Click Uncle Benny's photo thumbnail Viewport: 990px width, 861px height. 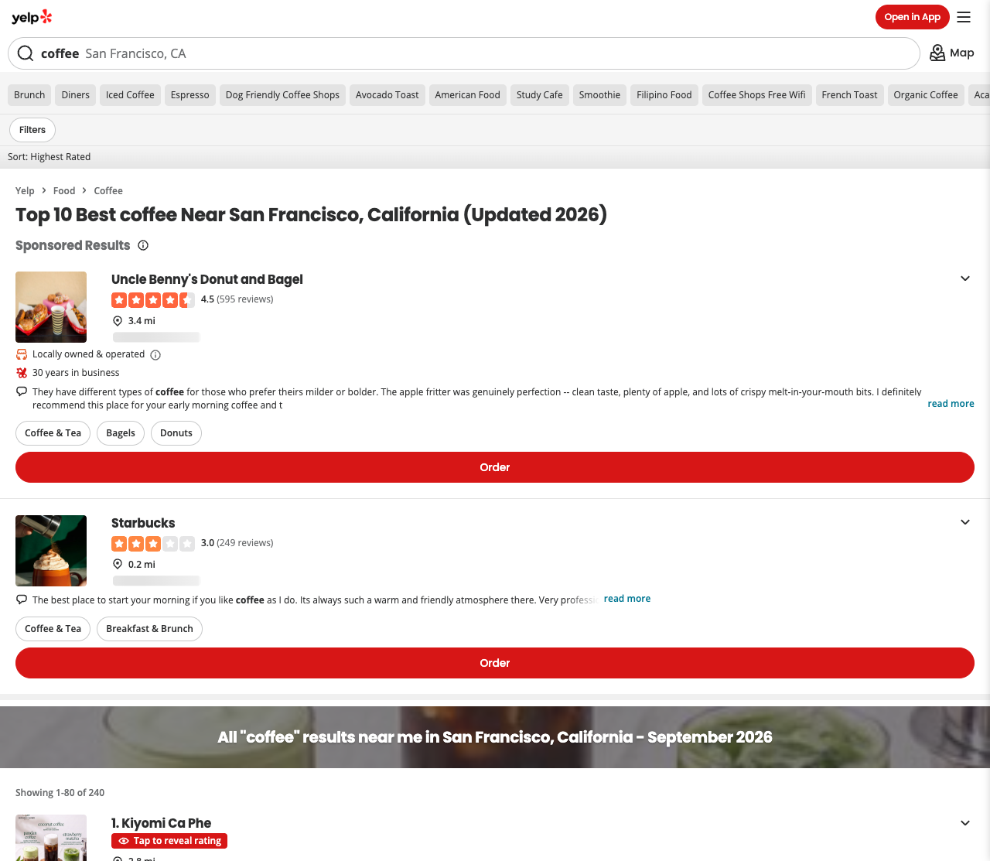51,307
